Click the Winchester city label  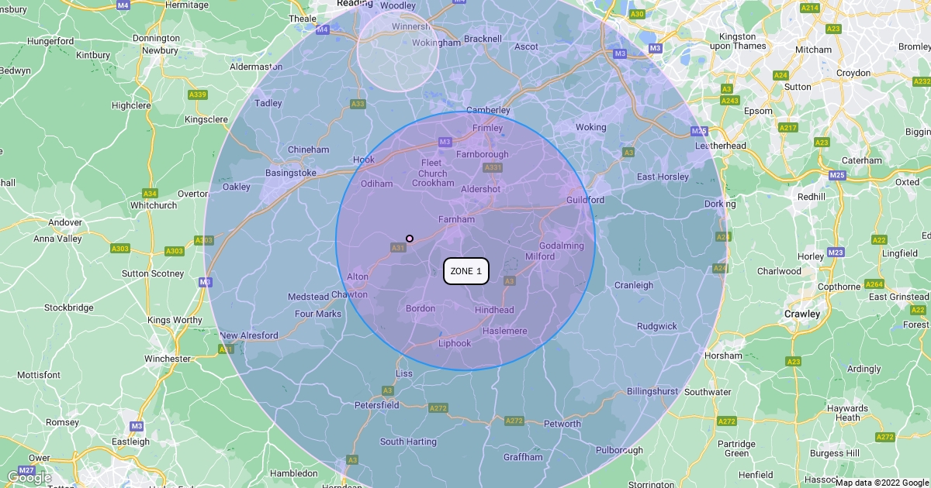tap(168, 359)
